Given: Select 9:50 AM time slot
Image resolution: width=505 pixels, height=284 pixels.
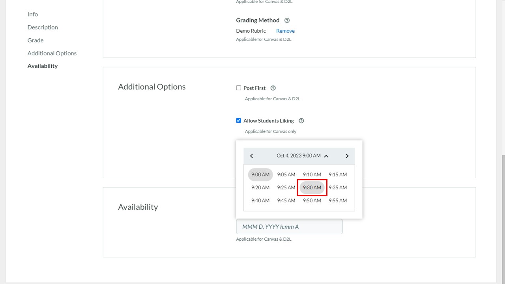Looking at the screenshot, I should (312, 201).
